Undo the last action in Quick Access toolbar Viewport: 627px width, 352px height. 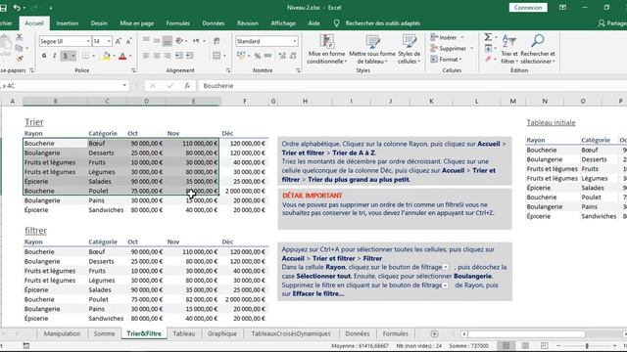point(17,8)
